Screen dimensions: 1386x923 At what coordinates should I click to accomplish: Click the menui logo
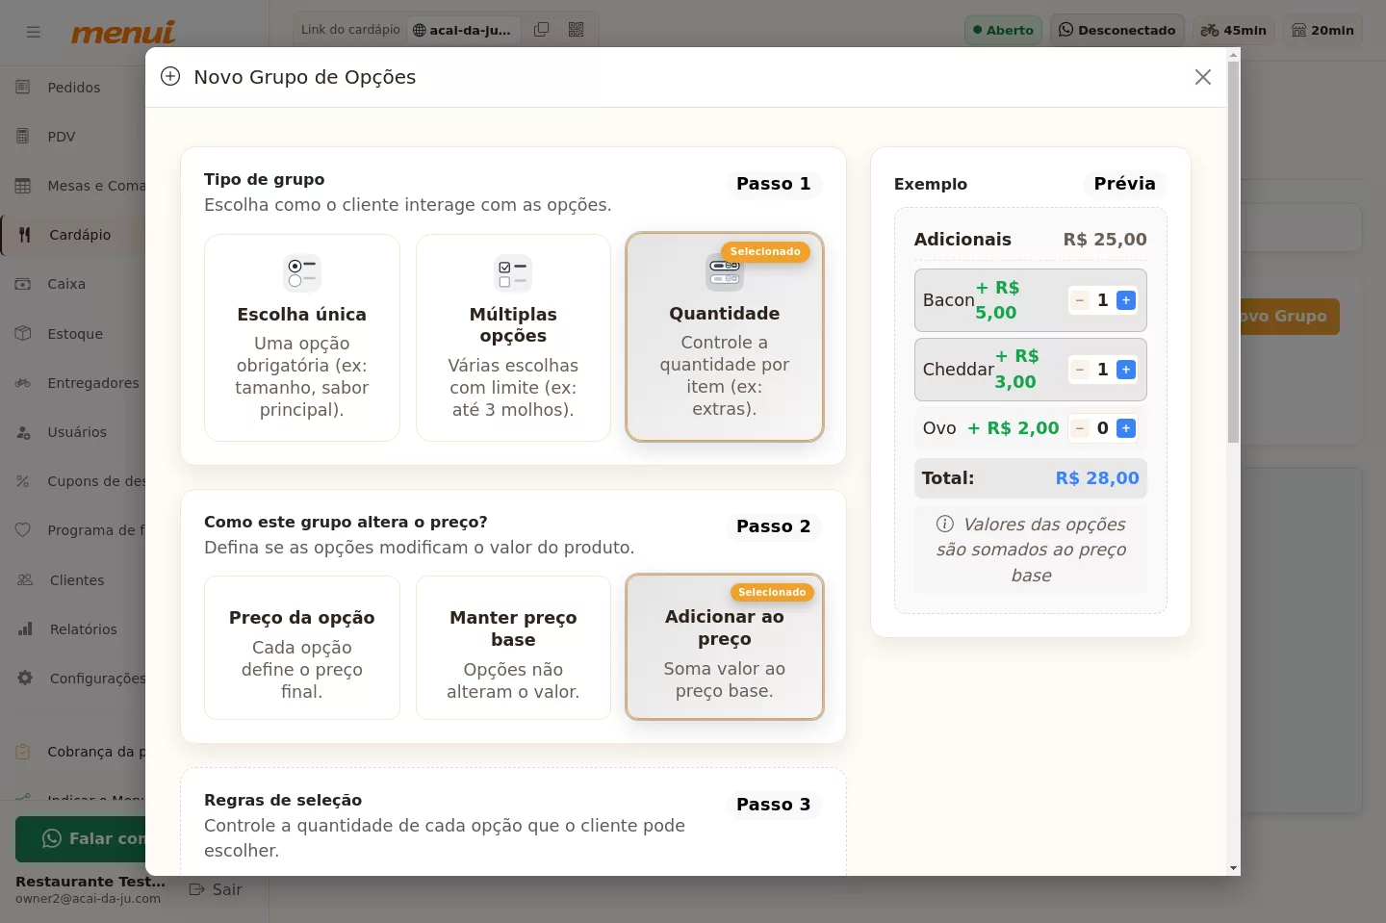[123, 33]
